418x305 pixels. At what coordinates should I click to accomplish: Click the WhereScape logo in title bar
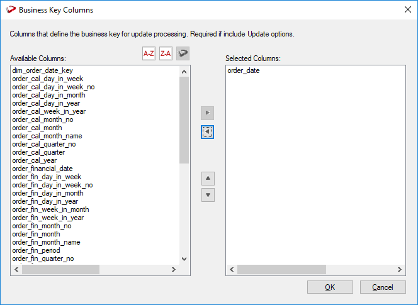coord(10,10)
